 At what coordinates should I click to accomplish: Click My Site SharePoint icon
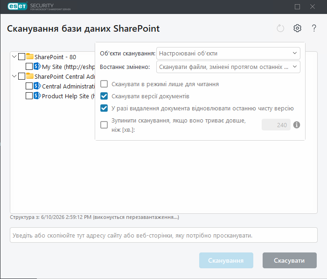(x=37, y=66)
